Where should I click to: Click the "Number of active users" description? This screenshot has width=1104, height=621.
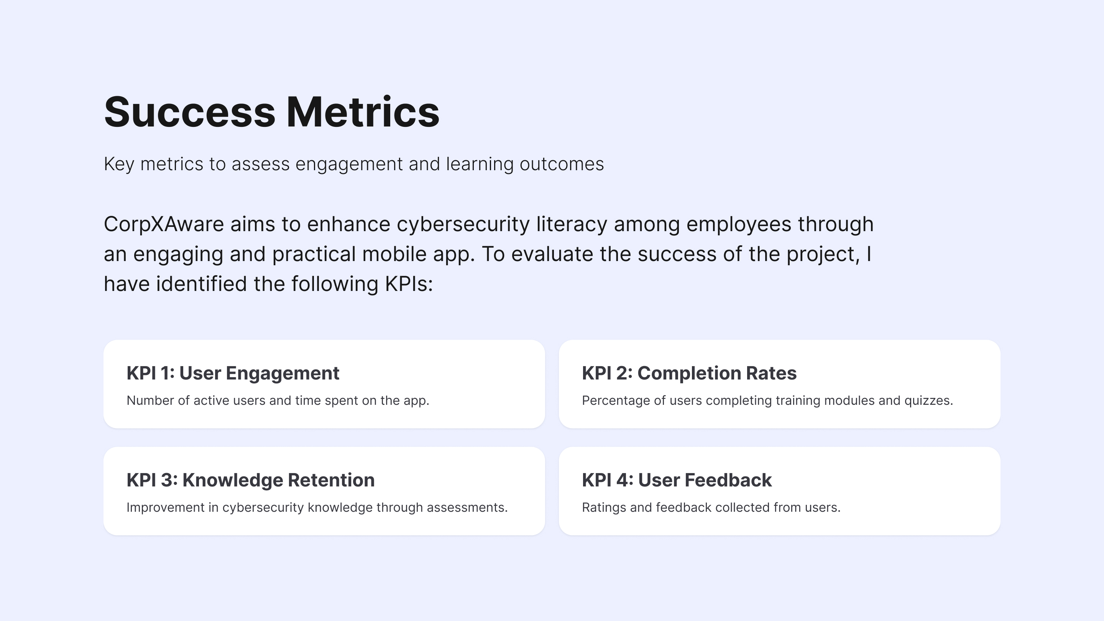pyautogui.click(x=278, y=400)
